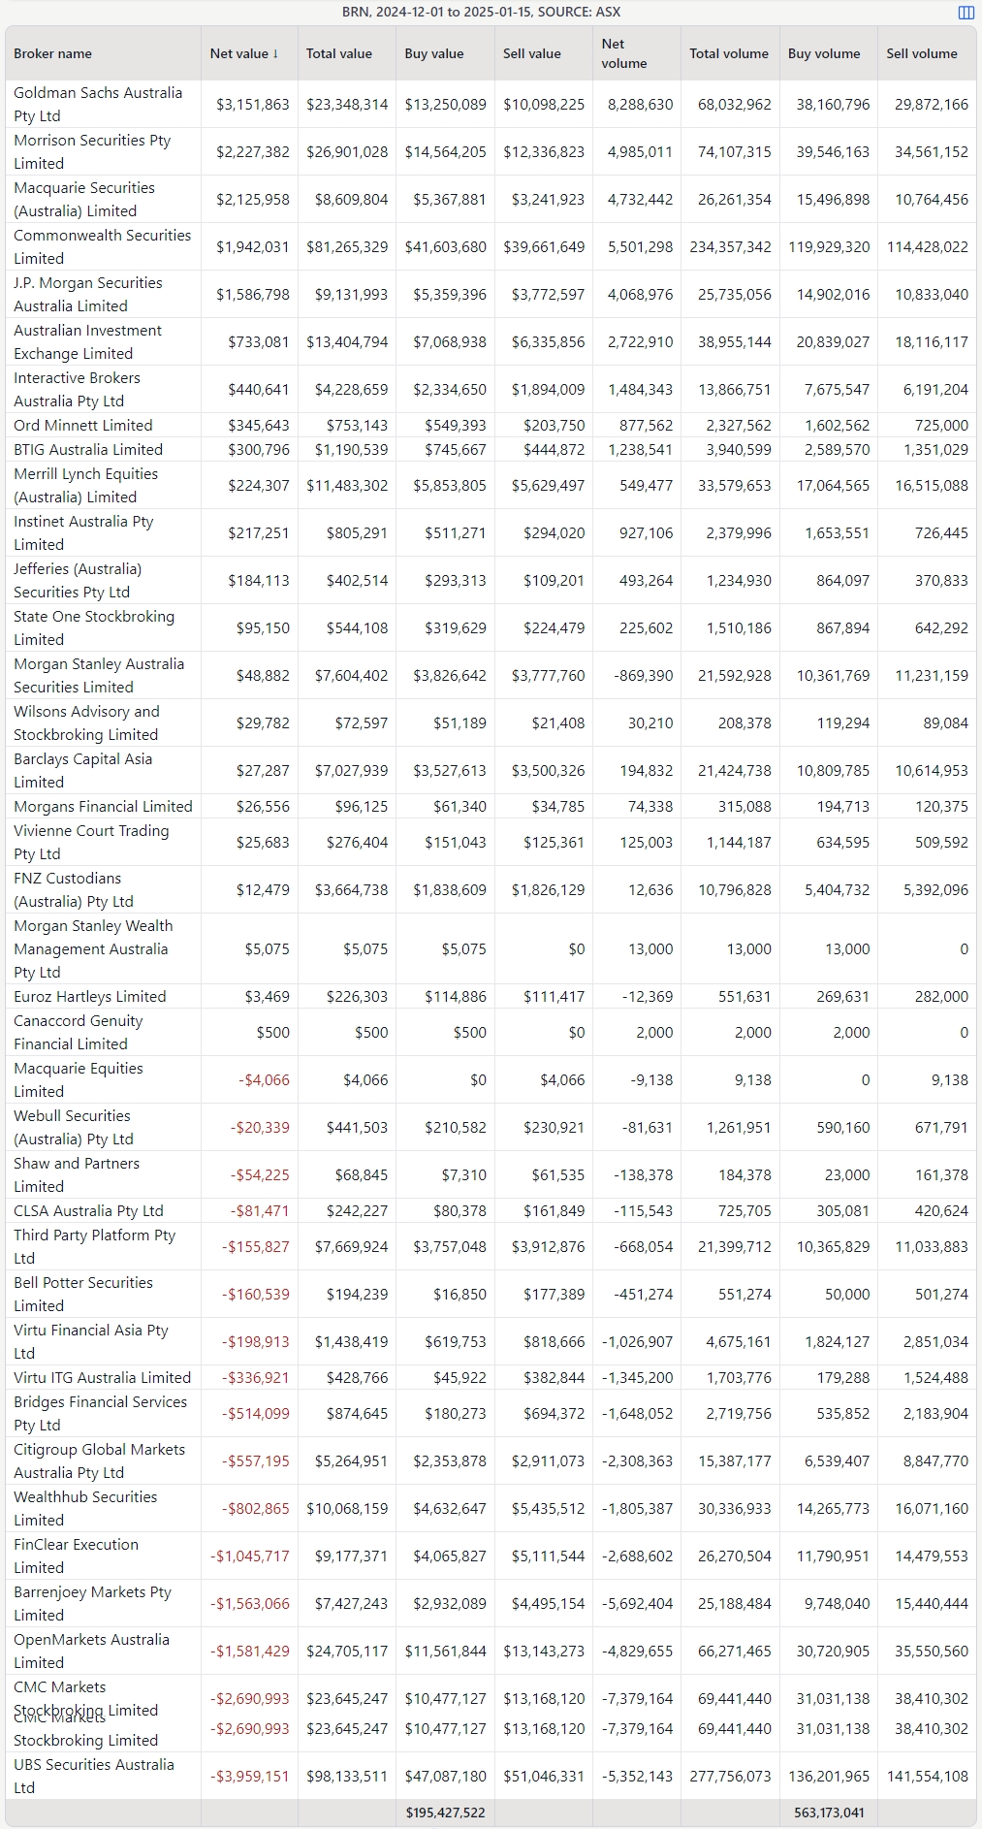The height and width of the screenshot is (1829, 982).
Task: Click Australian Investment Exchange Limited name
Action: point(87,341)
